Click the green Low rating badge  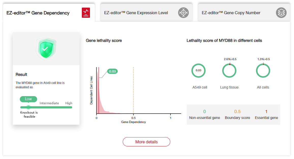tap(28, 99)
